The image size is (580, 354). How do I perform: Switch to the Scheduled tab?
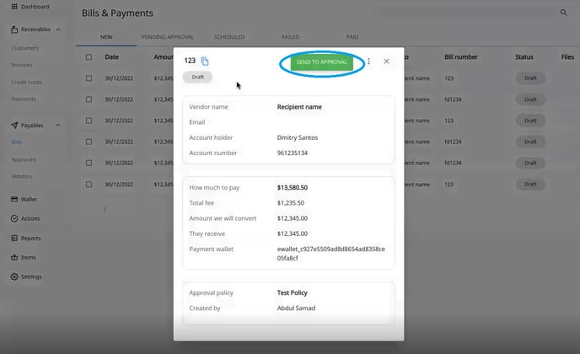pos(229,37)
